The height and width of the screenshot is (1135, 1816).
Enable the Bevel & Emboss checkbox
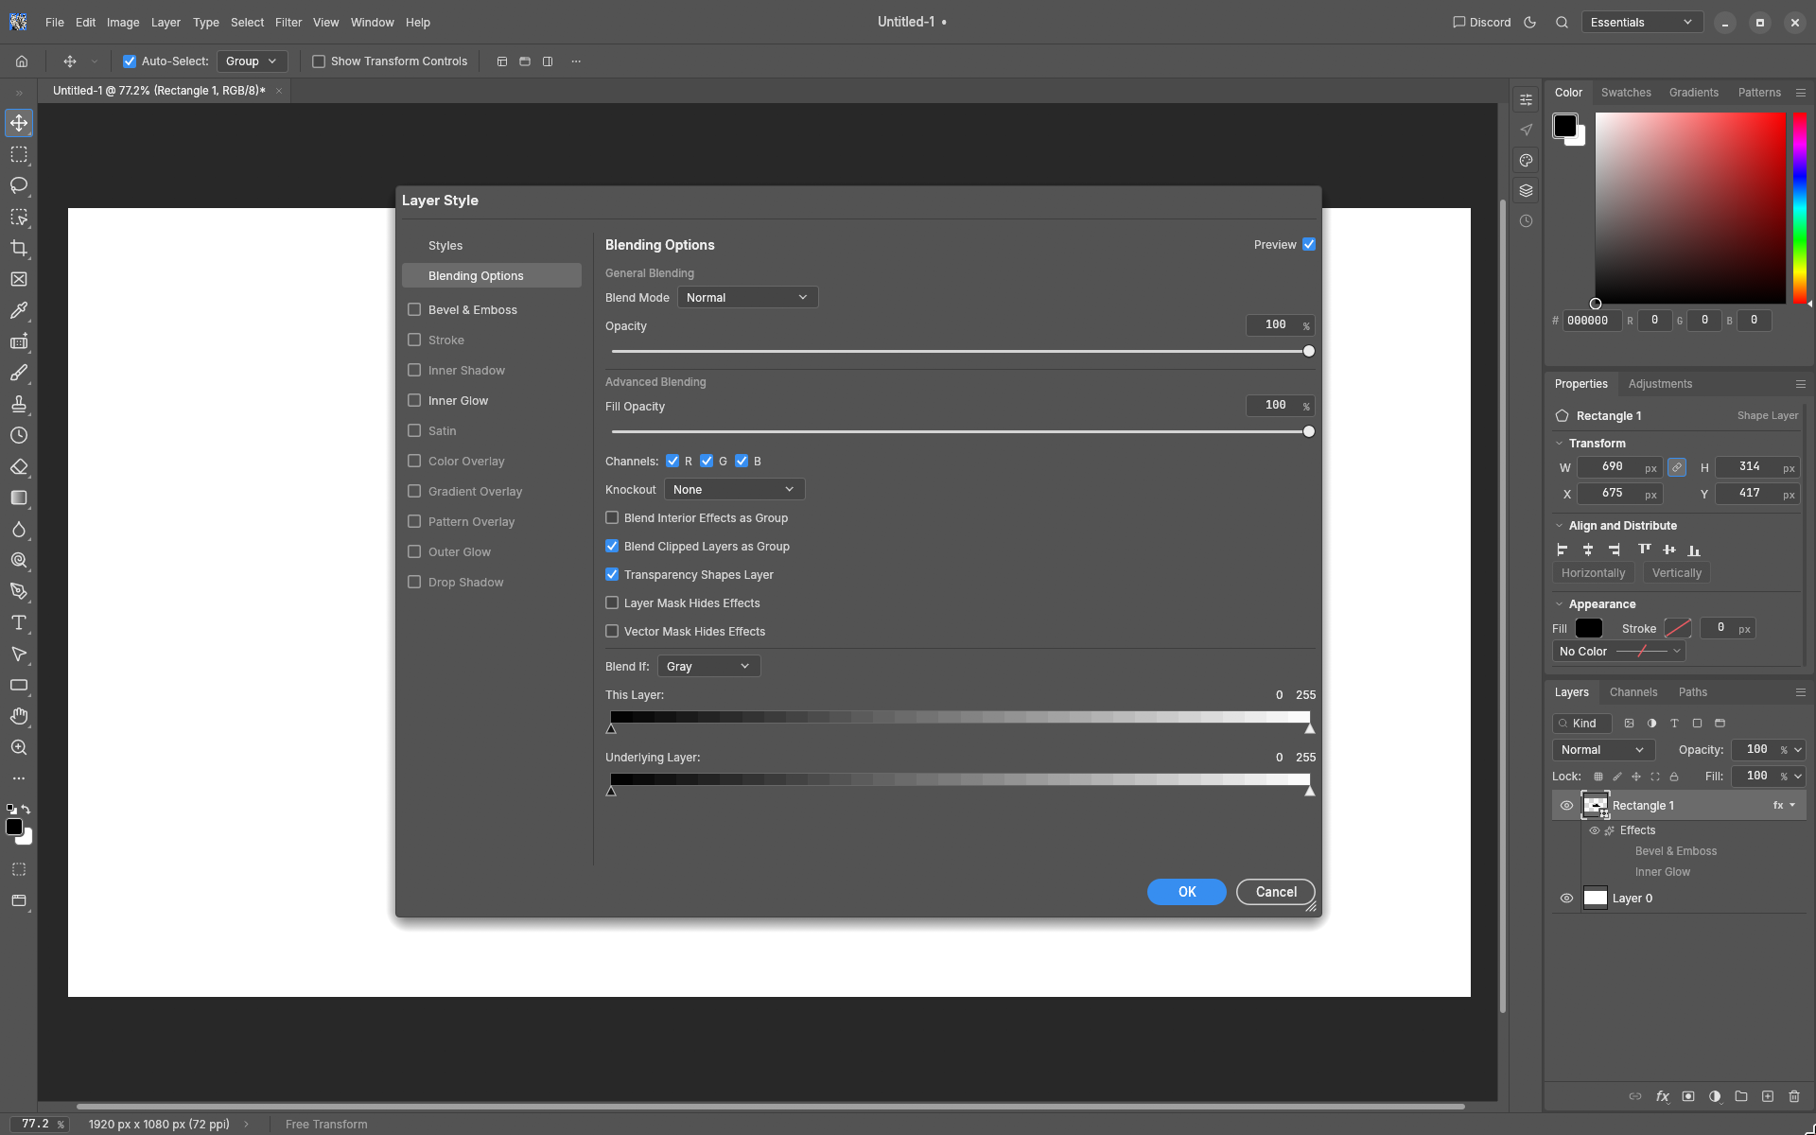(x=414, y=309)
